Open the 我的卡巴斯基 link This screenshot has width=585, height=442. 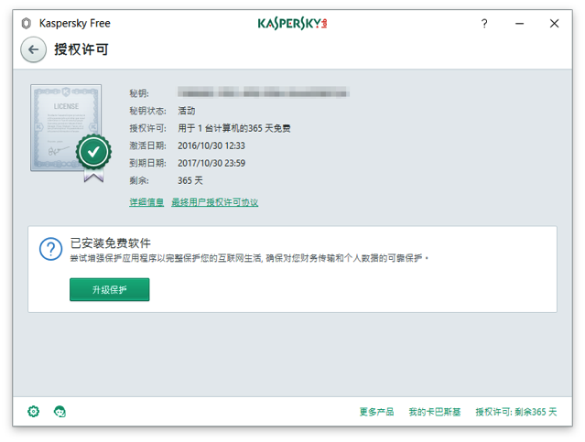pos(435,412)
